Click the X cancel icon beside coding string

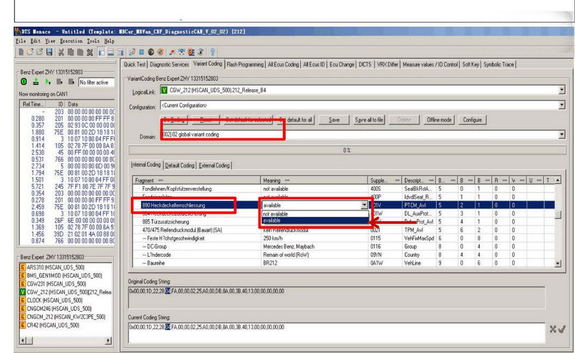(x=553, y=329)
